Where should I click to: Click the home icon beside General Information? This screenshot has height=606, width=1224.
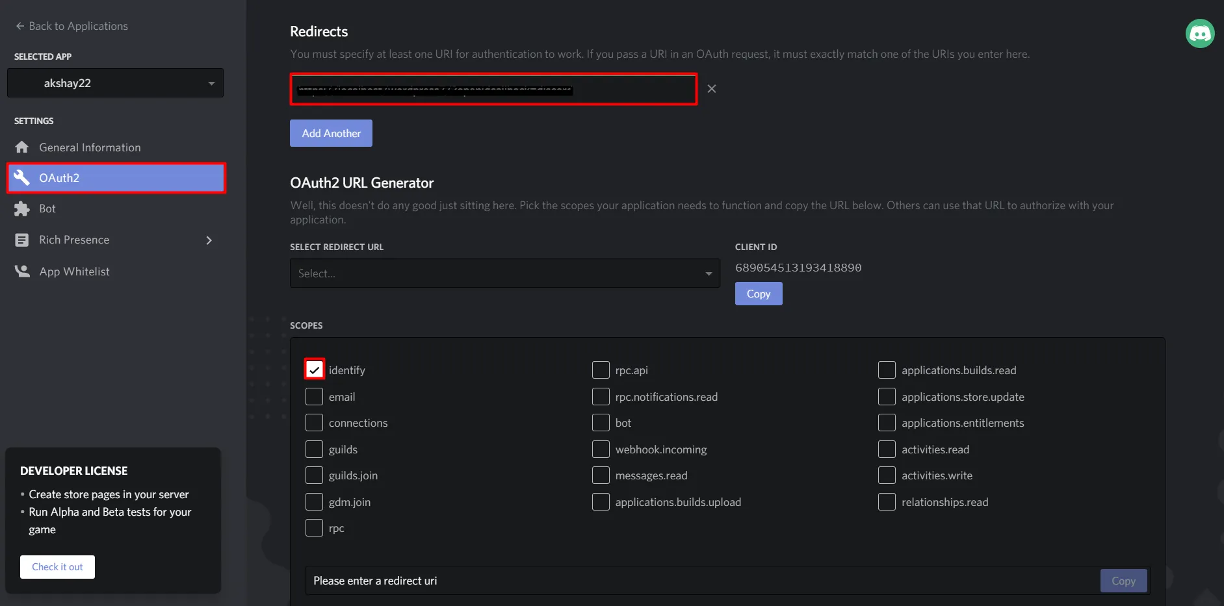22,147
